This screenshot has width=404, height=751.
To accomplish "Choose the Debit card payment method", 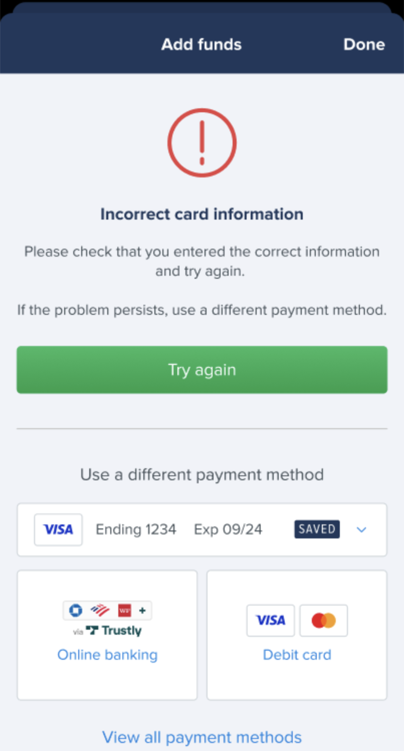I will pyautogui.click(x=297, y=654).
